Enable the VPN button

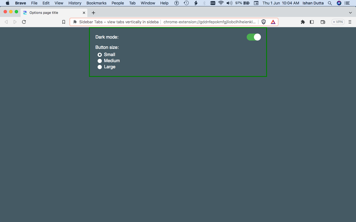[338, 22]
